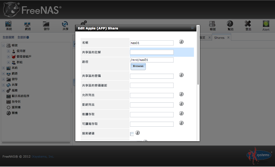Select 儲存 label in sidebar tree
The image size is (275, 167).
coord(15,79)
